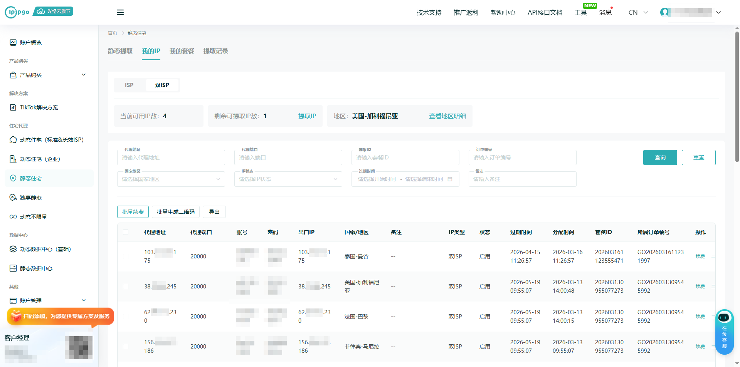Screen dimensions: 740x367
Task: Check the row for 泰国-曼谷 IP
Action: coord(126,256)
